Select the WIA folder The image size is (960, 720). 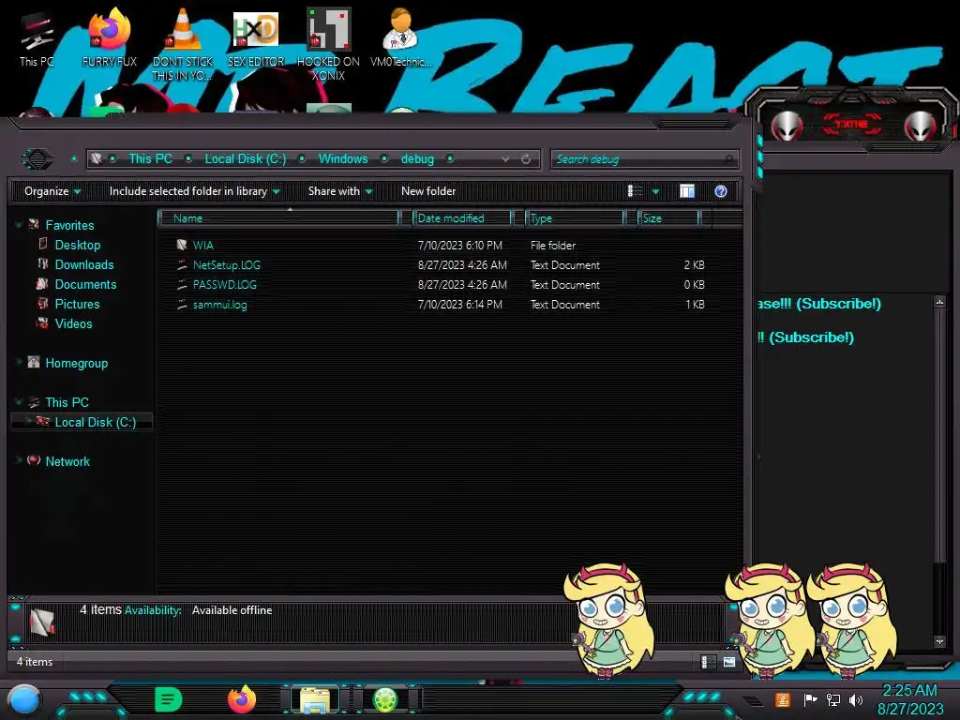[202, 246]
